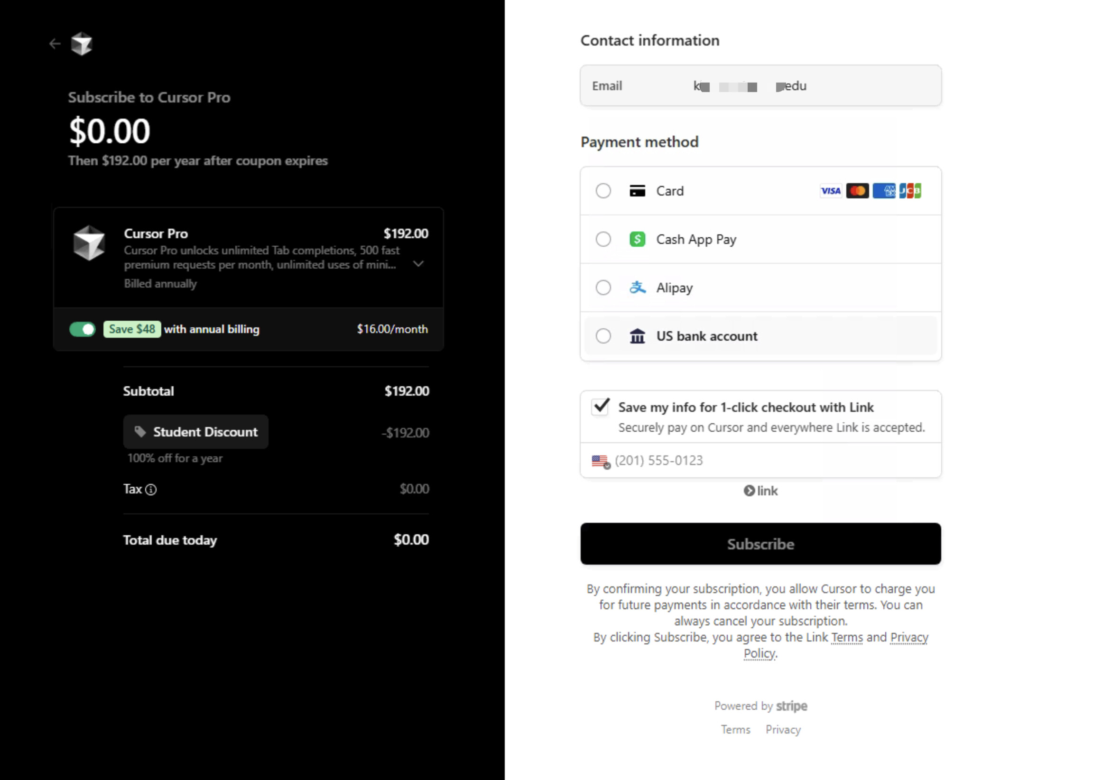Click the back arrow icon

click(x=55, y=44)
